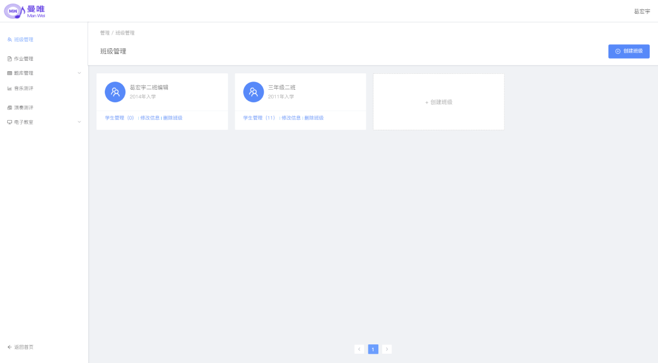Click the 班级管理 sidebar icon
Screen dimensions: 658x363
9,39
